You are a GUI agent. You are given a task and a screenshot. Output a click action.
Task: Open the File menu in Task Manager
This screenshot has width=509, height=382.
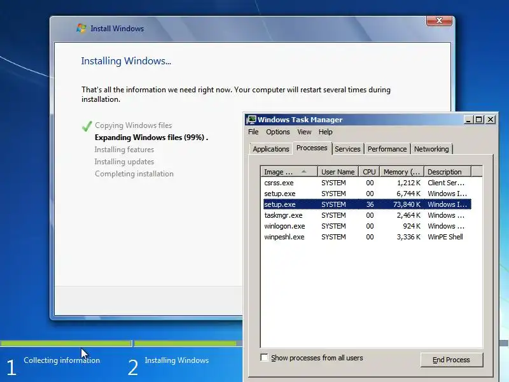point(253,132)
